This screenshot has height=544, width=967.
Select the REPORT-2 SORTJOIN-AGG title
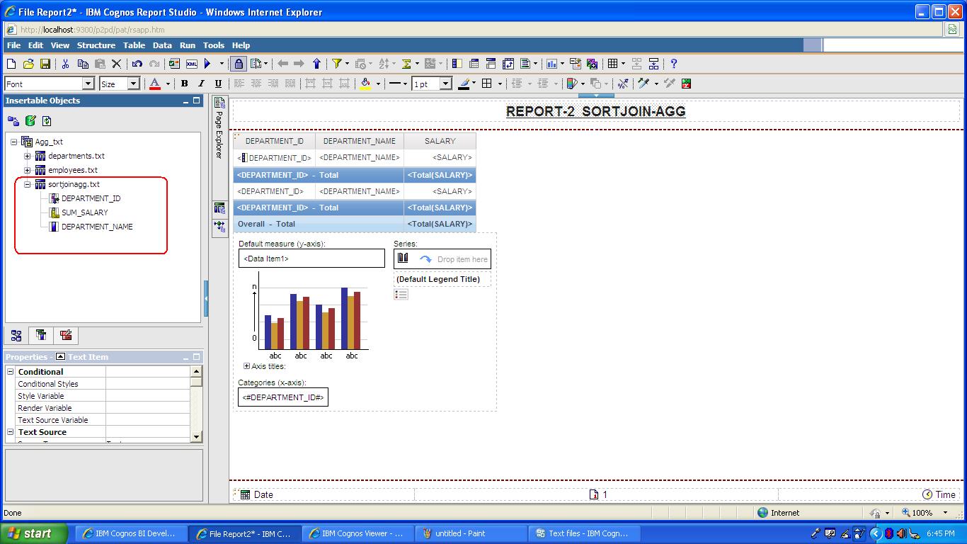click(595, 111)
